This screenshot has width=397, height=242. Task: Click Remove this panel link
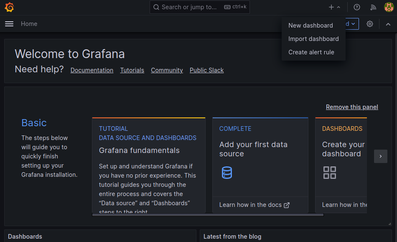click(x=352, y=107)
